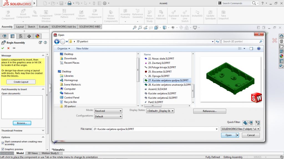
Task: Expand the Open button arrow menu
Action: [237, 135]
